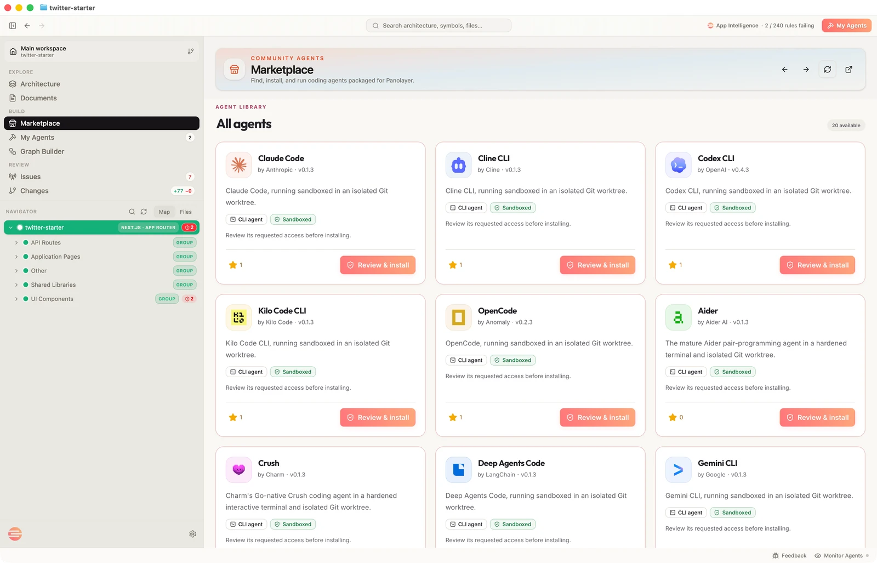Toggle the sidebar panel icon

coord(13,26)
